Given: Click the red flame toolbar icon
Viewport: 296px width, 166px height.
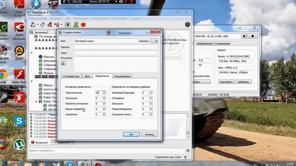Looking at the screenshot, I should [83, 24].
